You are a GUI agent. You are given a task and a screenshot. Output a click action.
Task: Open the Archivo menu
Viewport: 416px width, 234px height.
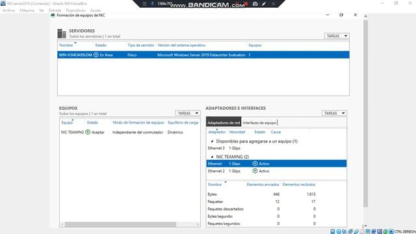click(8, 10)
